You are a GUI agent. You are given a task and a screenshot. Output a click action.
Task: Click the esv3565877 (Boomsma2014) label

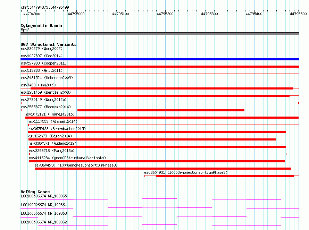click(x=46, y=107)
